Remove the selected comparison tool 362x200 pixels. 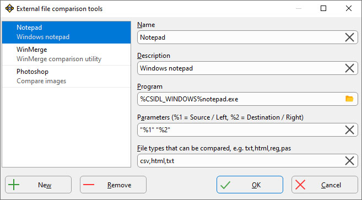(113, 185)
